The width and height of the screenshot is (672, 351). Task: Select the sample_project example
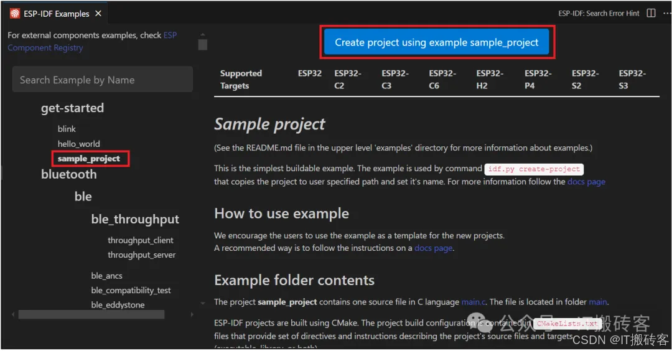89,159
